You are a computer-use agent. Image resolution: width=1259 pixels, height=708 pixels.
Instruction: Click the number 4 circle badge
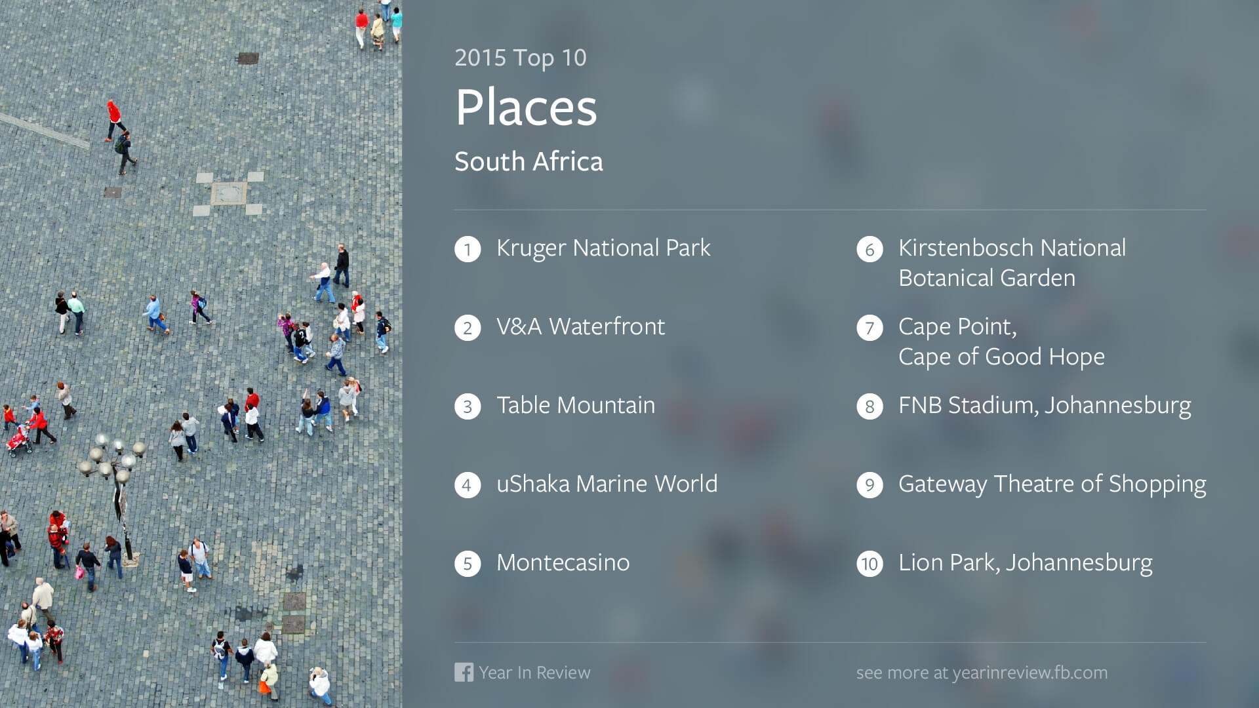coord(468,485)
